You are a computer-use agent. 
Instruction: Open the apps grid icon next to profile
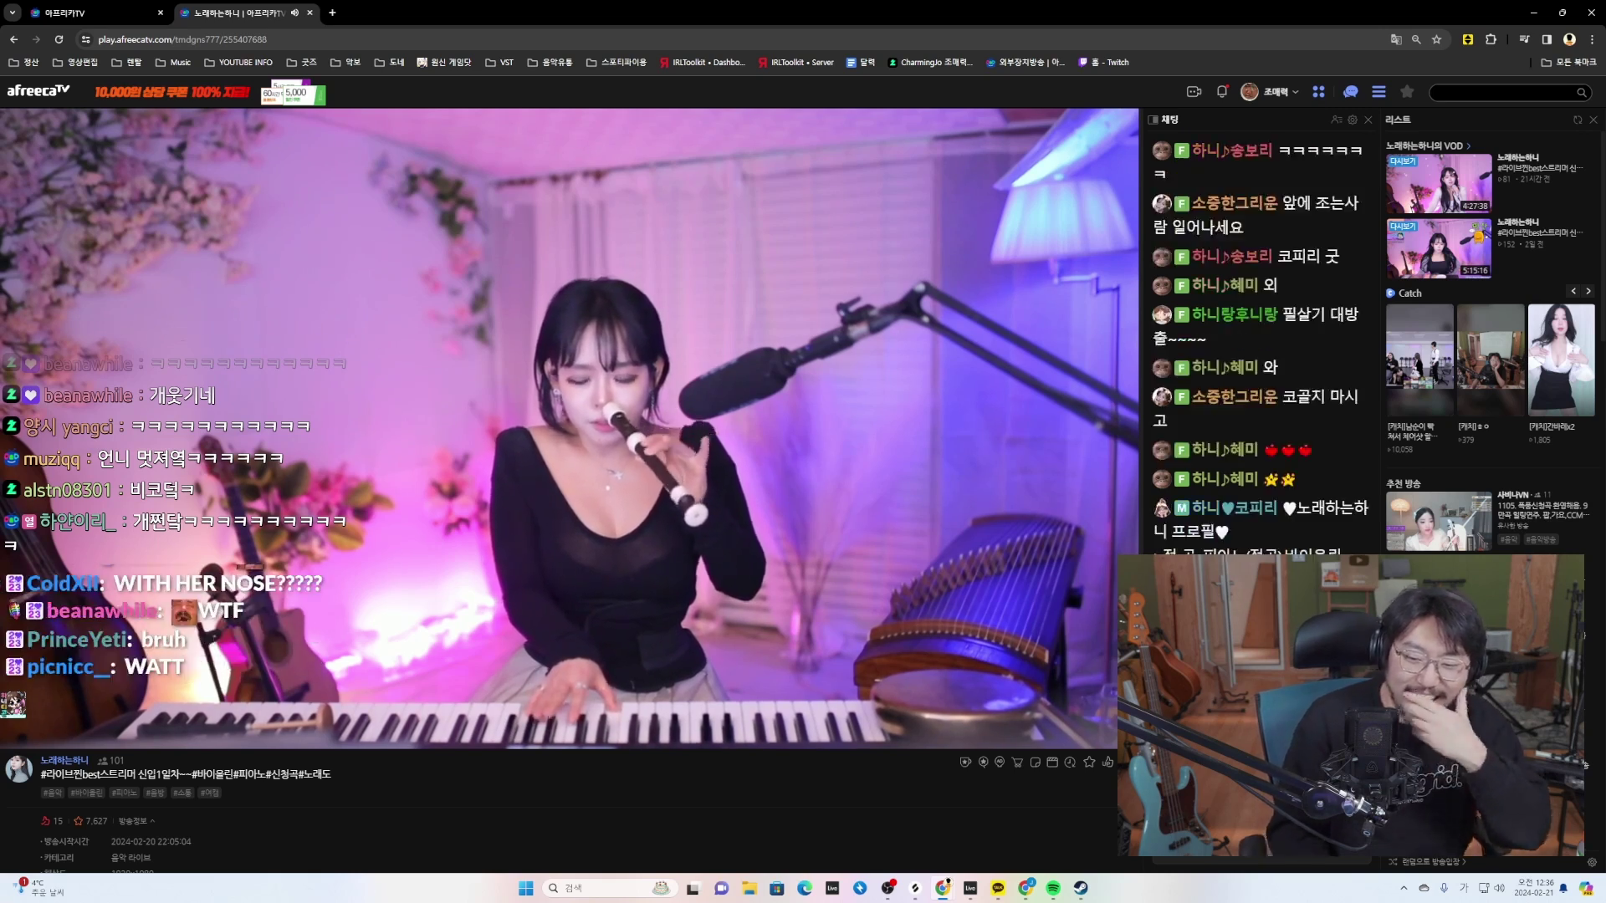[1320, 92]
